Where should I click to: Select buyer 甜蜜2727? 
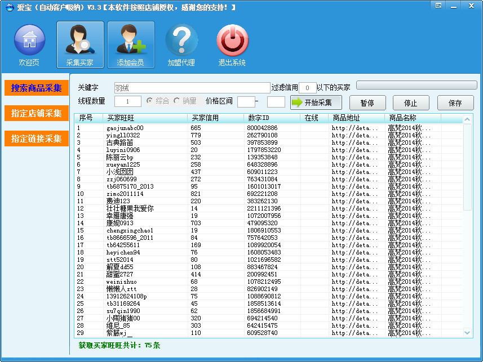point(119,274)
